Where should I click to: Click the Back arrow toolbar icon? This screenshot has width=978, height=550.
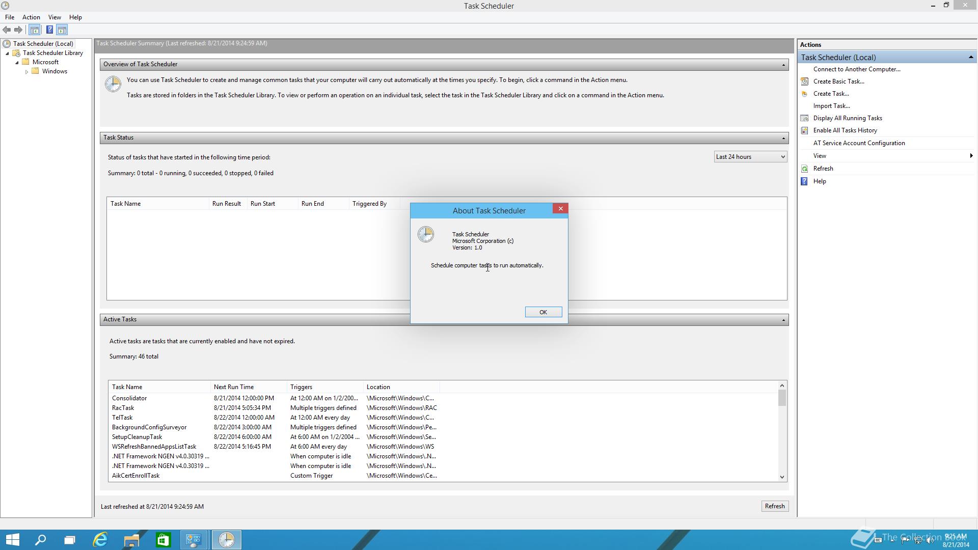tap(7, 30)
